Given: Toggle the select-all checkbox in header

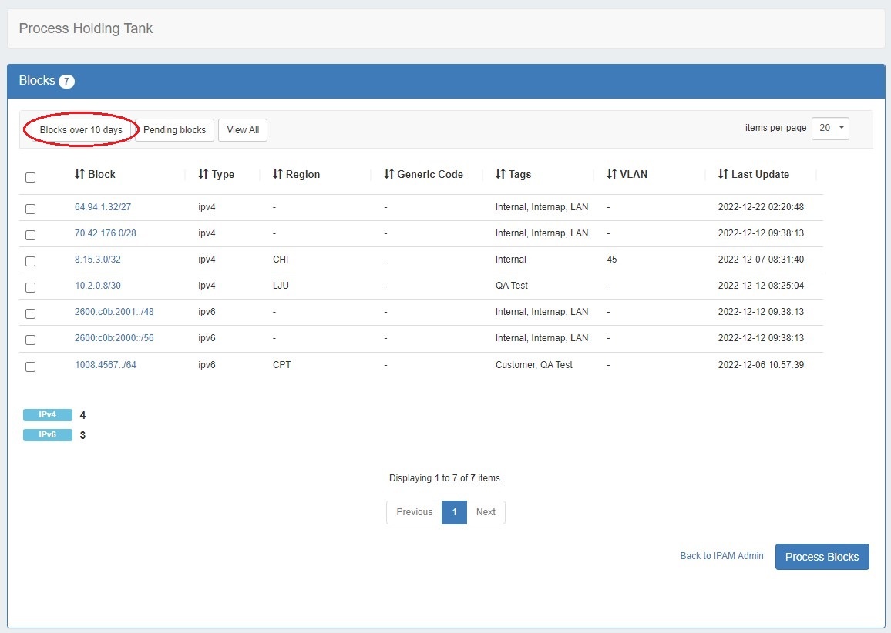Looking at the screenshot, I should (x=30, y=178).
